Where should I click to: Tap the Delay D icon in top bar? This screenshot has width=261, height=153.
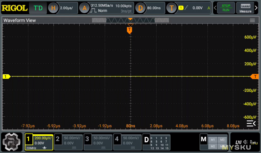point(140,8)
